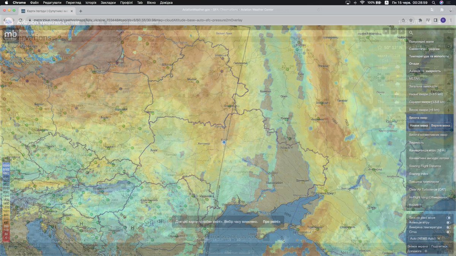Select the METAR map layer
The height and width of the screenshot is (256, 456).
point(415,79)
